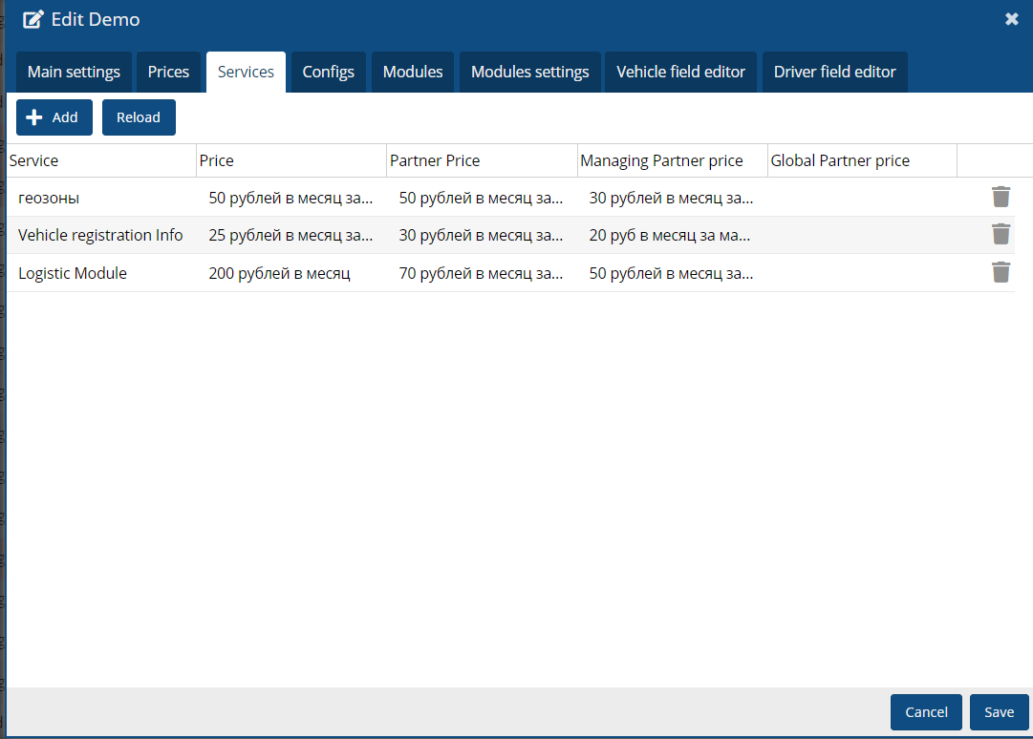Click the edit pencil icon in title
The height and width of the screenshot is (739, 1033).
[33, 19]
